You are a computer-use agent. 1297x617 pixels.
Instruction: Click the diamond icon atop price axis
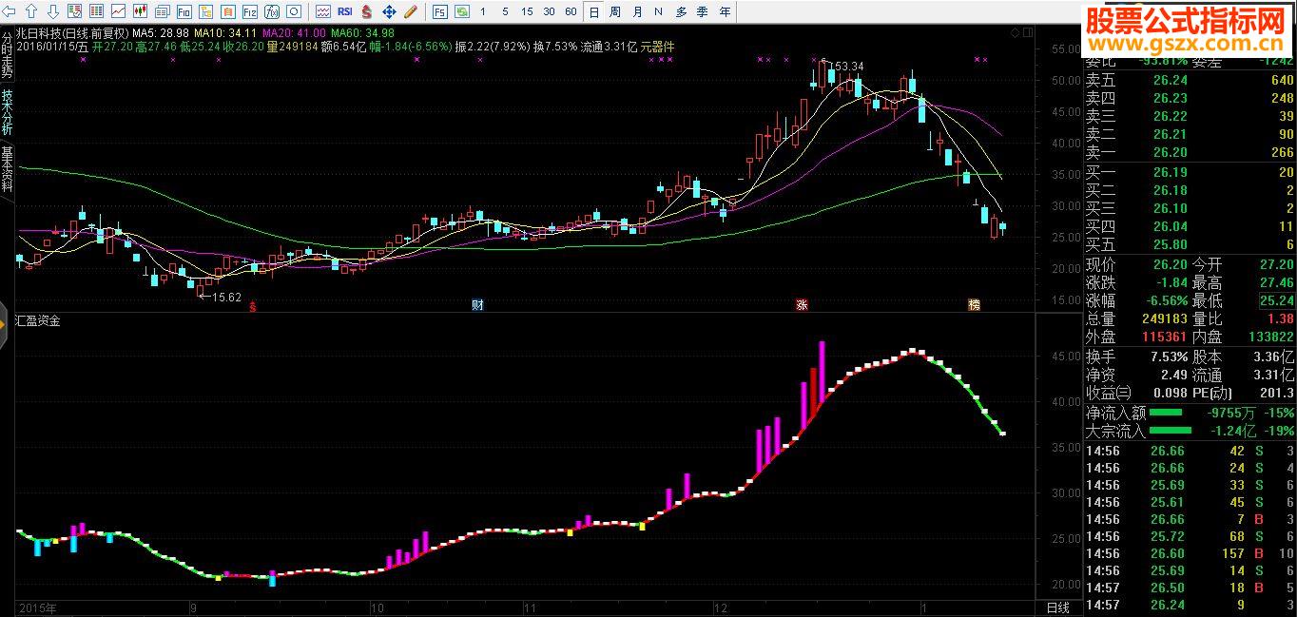coord(1016,32)
